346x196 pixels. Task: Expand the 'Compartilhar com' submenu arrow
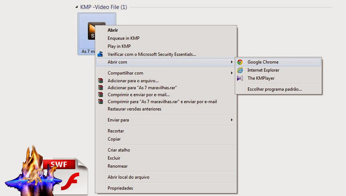coord(232,73)
